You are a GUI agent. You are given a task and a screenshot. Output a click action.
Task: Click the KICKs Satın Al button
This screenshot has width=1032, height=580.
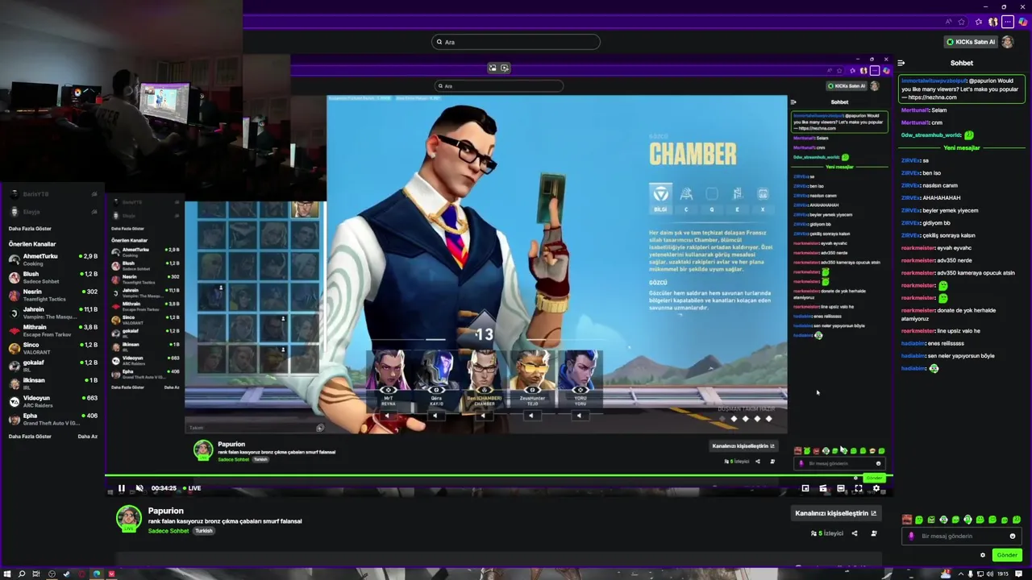click(971, 42)
